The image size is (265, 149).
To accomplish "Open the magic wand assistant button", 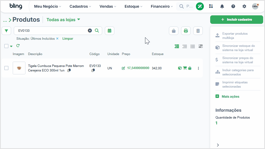I will pyautogui.click(x=200, y=6).
